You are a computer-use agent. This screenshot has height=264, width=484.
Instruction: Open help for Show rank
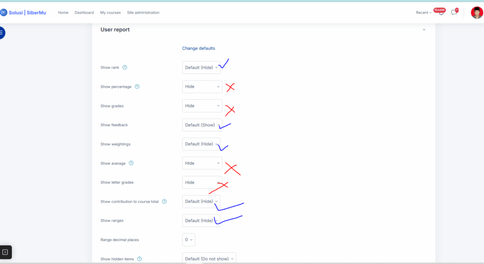[125, 67]
